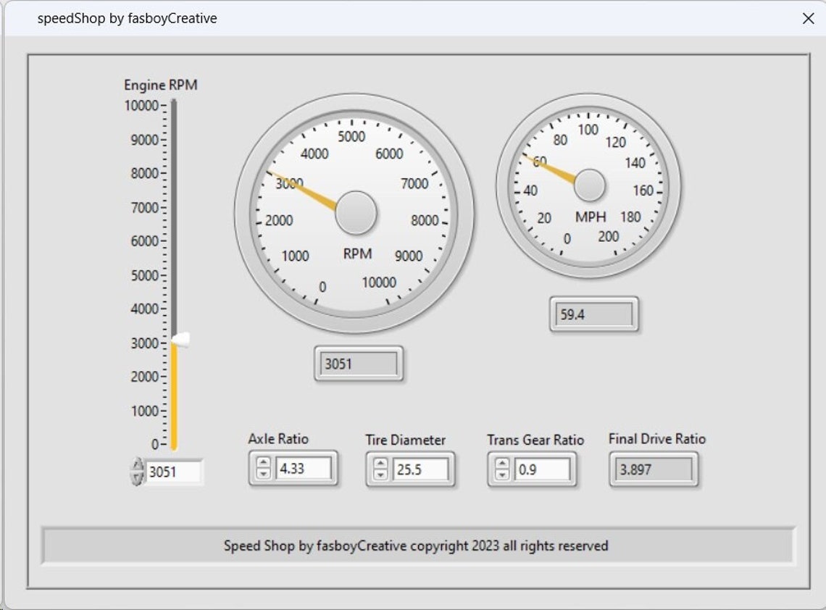826x610 pixels.
Task: Click the Engine RPM decrement arrow
Action: 138,477
